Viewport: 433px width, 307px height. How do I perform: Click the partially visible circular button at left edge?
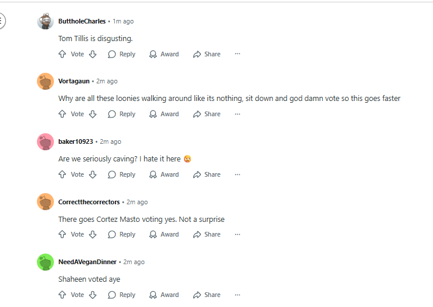[x=2, y=21]
